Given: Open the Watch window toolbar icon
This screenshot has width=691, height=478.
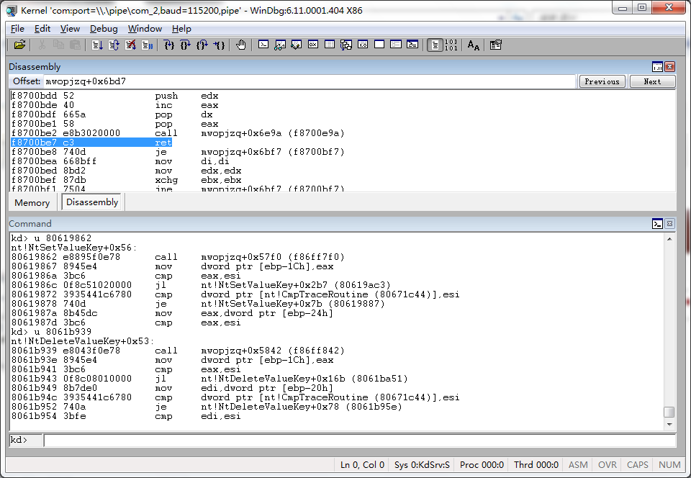Looking at the screenshot, I should point(280,45).
